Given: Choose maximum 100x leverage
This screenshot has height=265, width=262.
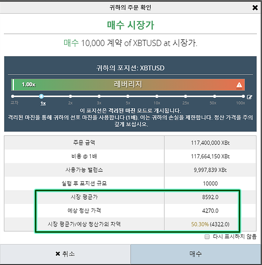Looking at the screenshot, I should click(x=241, y=96).
